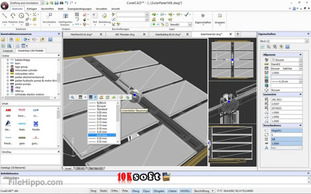Click the Verschieben move tool

click(x=49, y=18)
